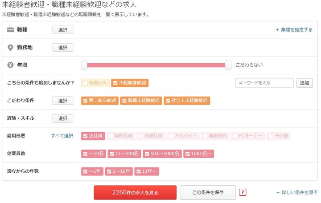Screen dimensions: 321x203
Task: Save with the この条件を保存 button
Action: 208,192
